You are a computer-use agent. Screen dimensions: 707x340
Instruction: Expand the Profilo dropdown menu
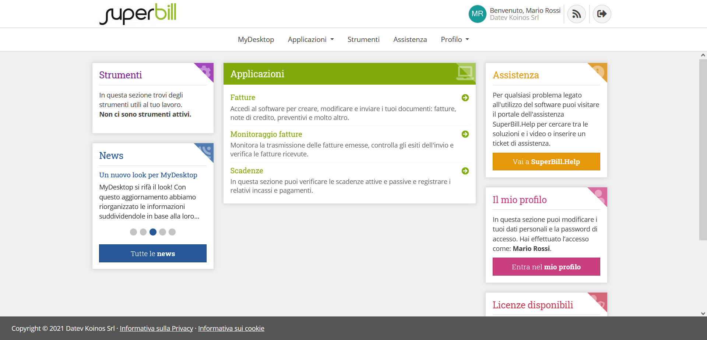coord(455,39)
